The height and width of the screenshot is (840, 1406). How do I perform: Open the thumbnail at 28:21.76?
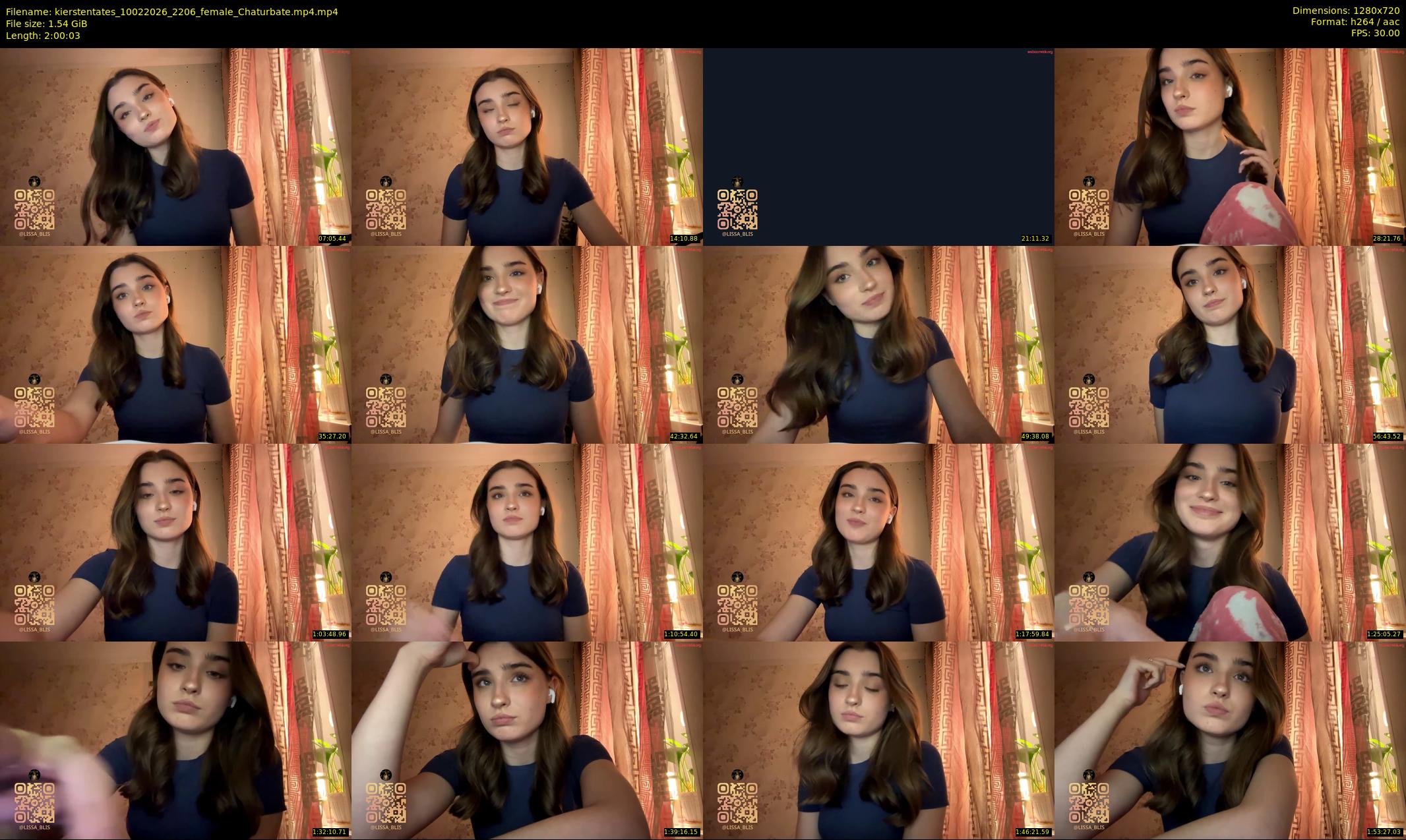pos(1230,146)
